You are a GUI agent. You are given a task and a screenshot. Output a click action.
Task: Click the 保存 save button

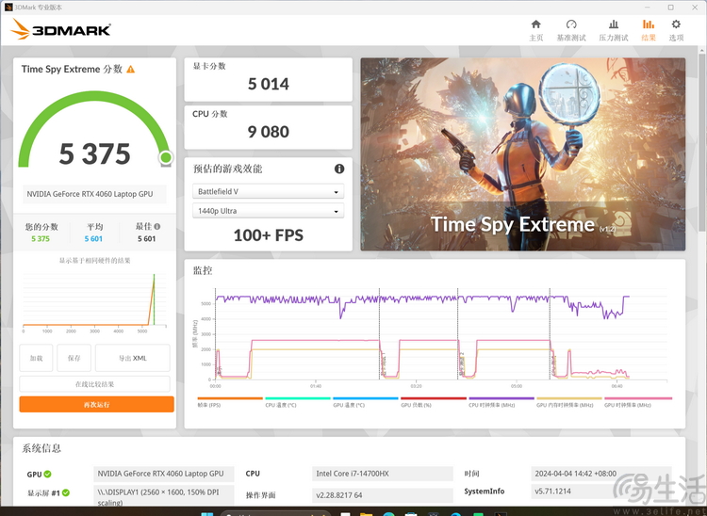[x=74, y=358]
